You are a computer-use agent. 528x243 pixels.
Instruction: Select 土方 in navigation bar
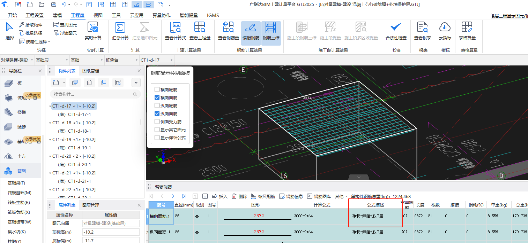click(21, 156)
